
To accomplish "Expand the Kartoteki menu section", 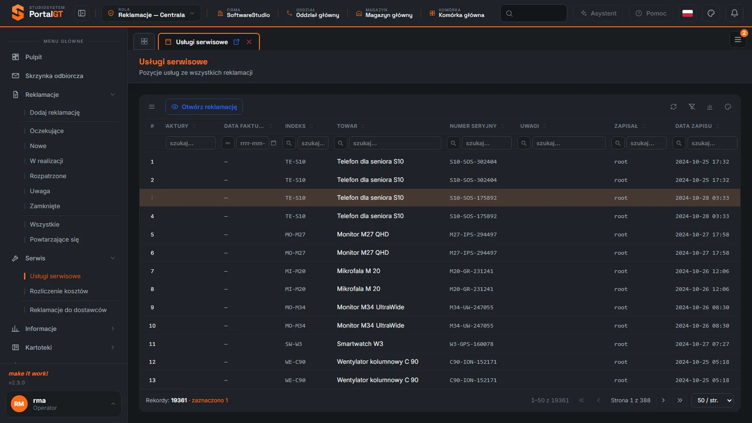I will (x=113, y=347).
